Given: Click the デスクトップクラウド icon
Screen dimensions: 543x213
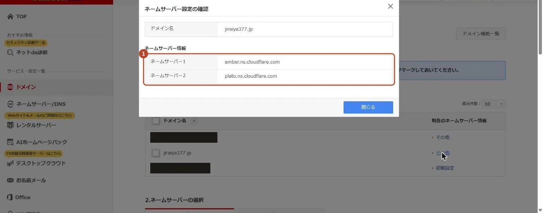Looking at the screenshot, I should tap(10, 164).
